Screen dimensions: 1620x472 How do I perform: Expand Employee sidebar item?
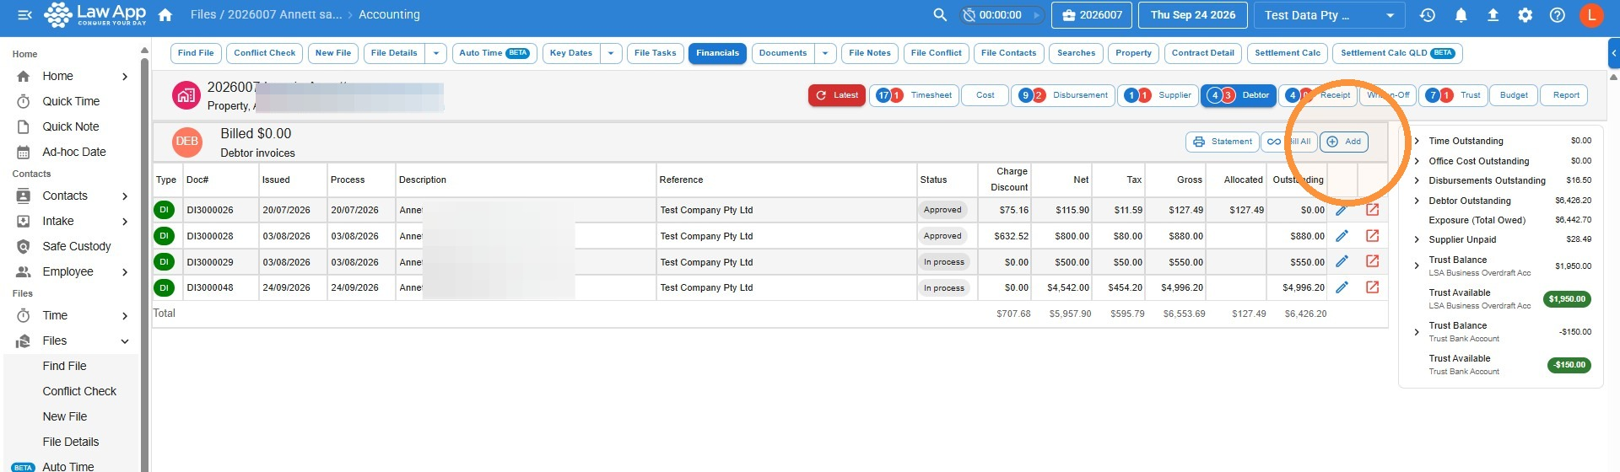tap(125, 271)
